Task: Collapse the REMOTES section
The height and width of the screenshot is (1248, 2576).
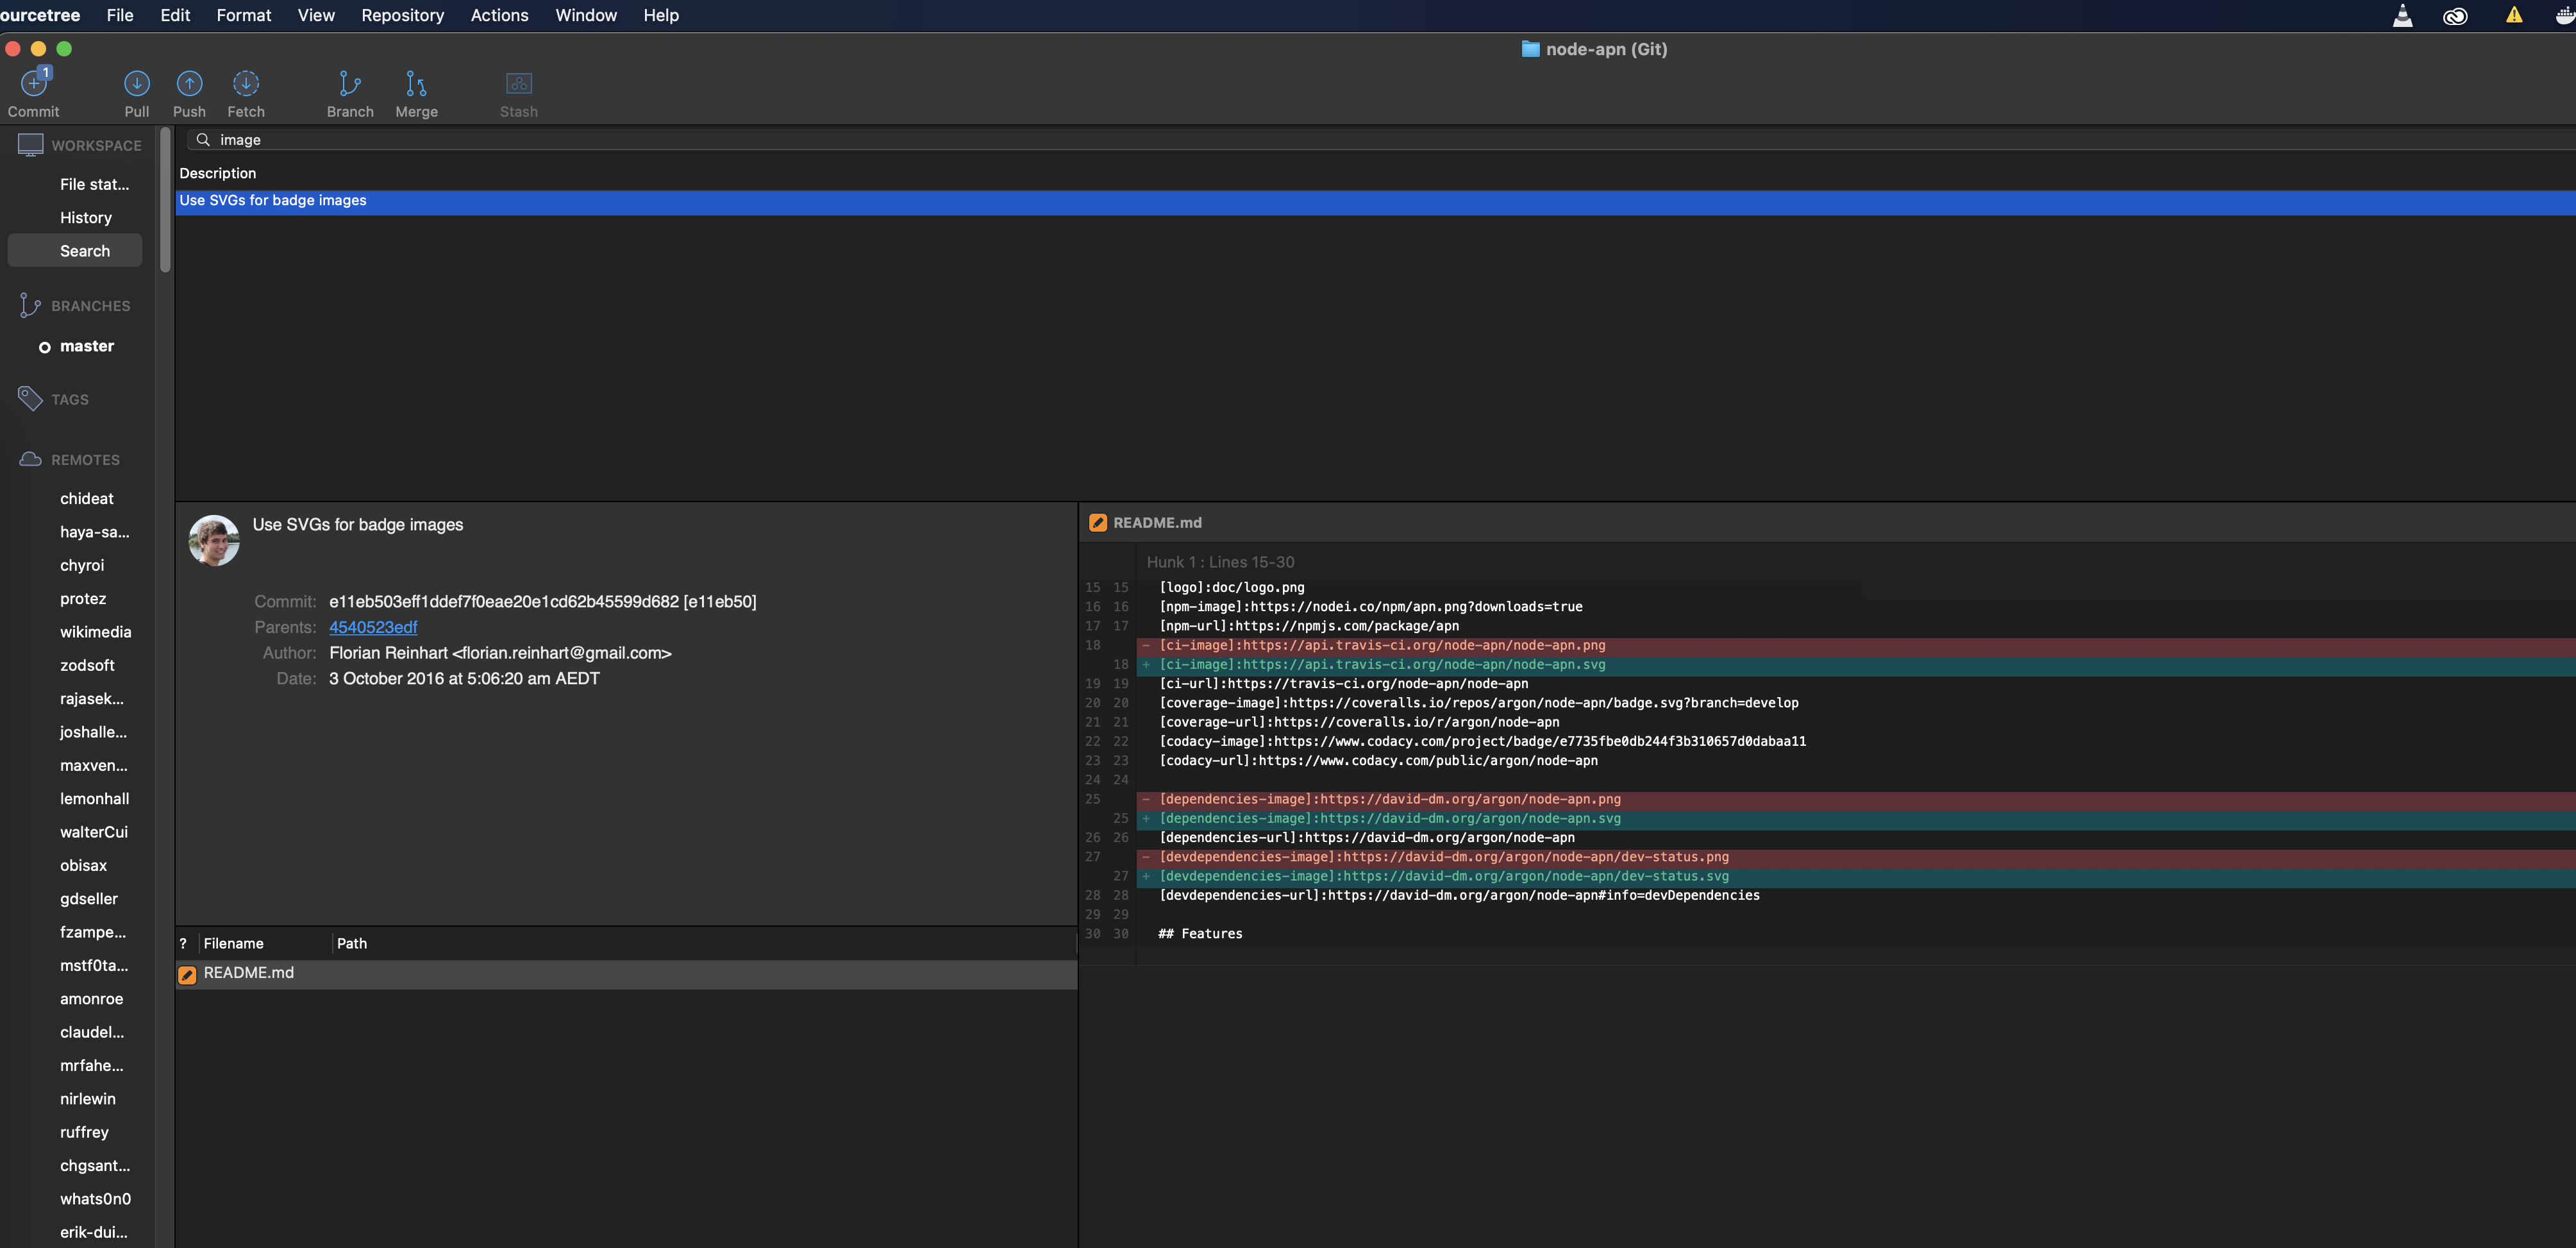Action: tap(86, 459)
